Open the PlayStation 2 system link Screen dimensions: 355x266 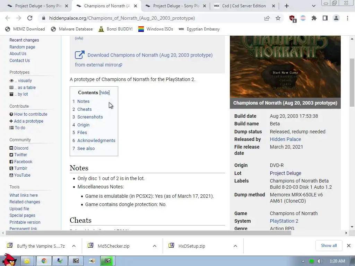tap(284, 221)
